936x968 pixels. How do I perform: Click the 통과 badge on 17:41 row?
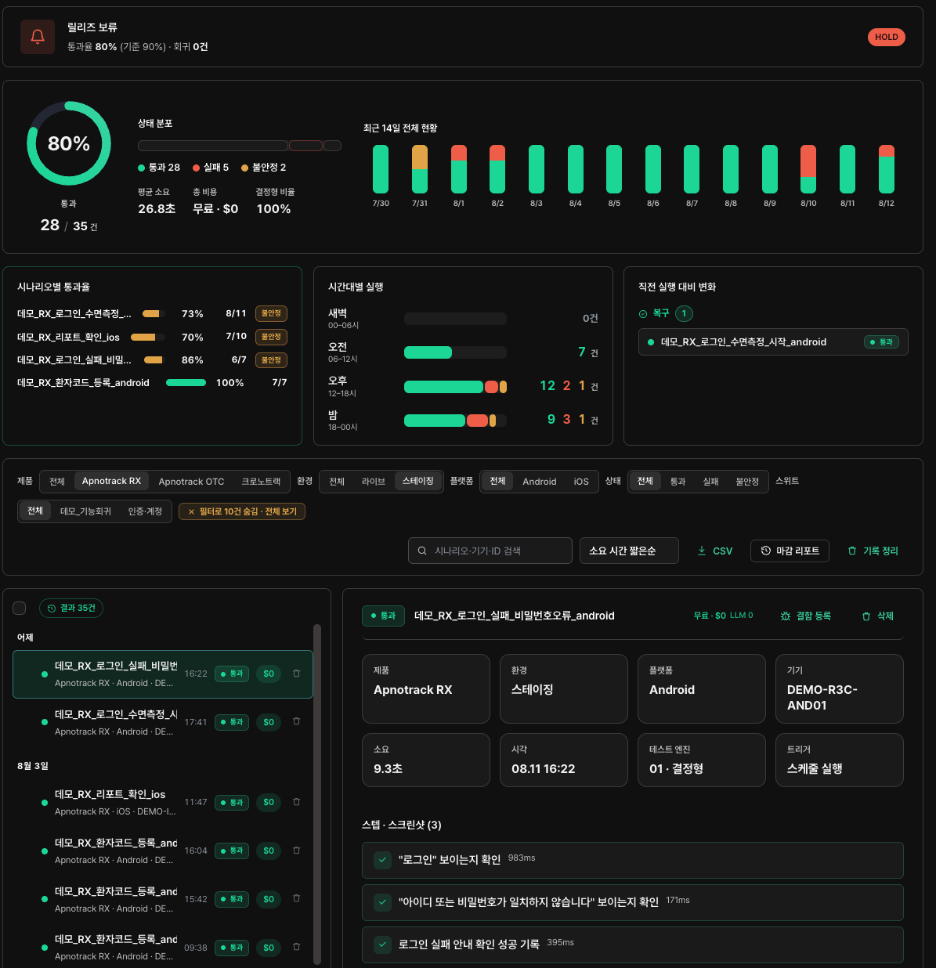232,722
